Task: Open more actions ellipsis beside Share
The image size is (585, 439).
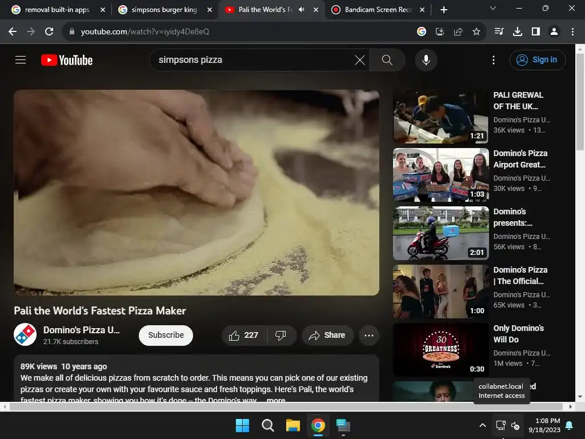Action: [x=368, y=335]
